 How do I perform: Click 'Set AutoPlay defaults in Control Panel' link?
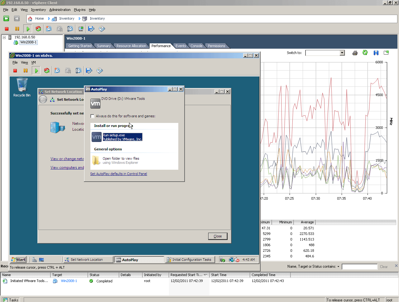pyautogui.click(x=118, y=174)
